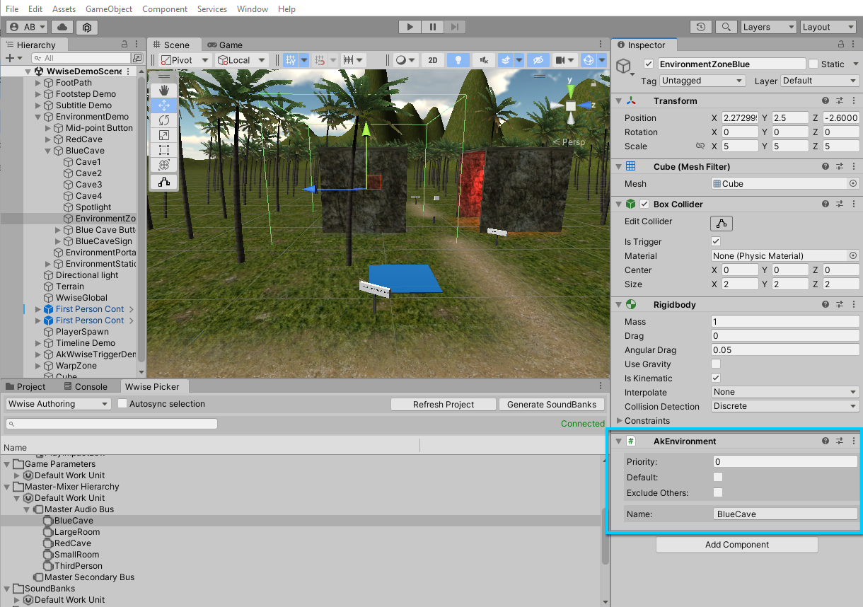Image resolution: width=863 pixels, height=607 pixels.
Task: Click the search icon in top toolbar
Action: click(x=725, y=27)
